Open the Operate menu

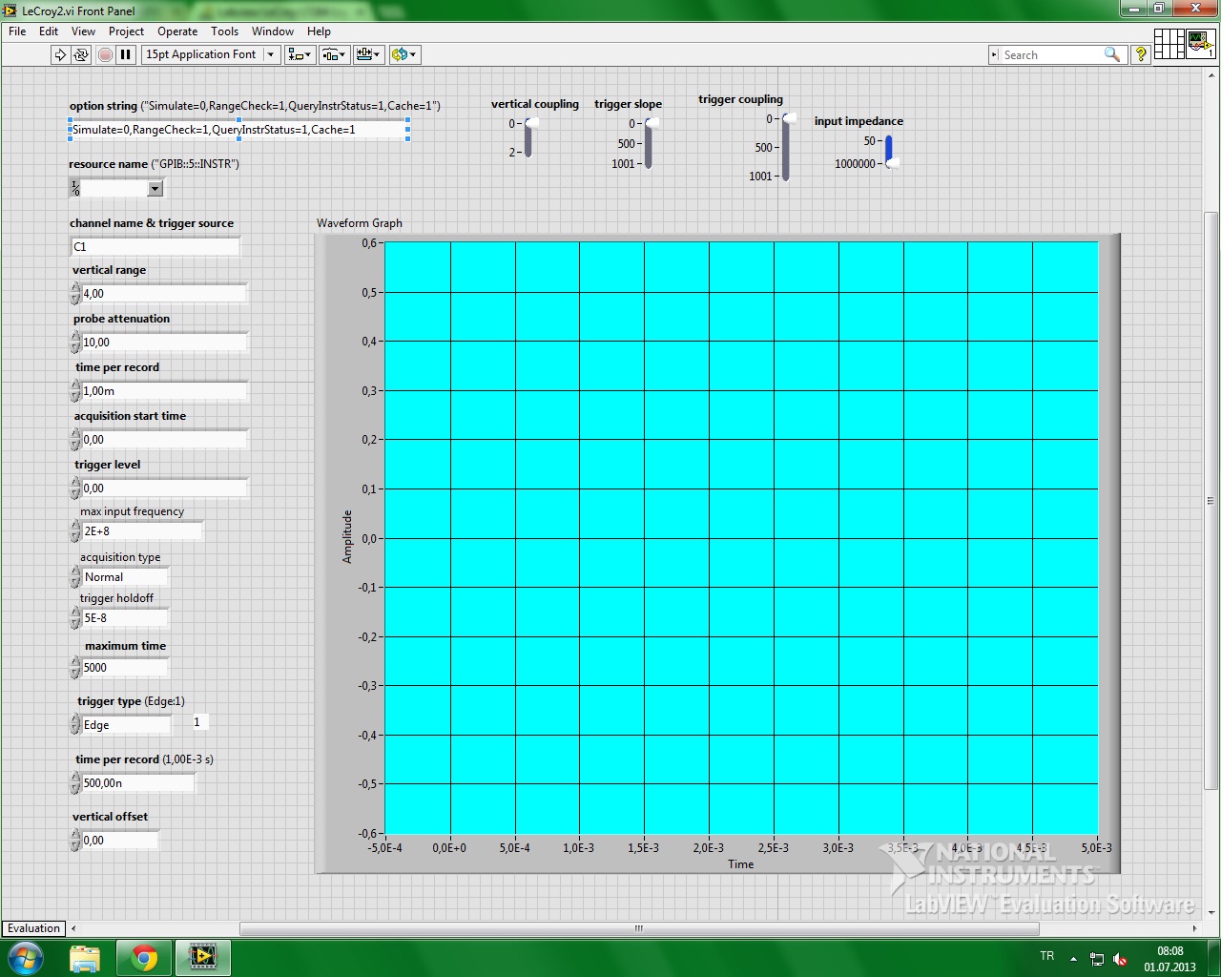[177, 31]
